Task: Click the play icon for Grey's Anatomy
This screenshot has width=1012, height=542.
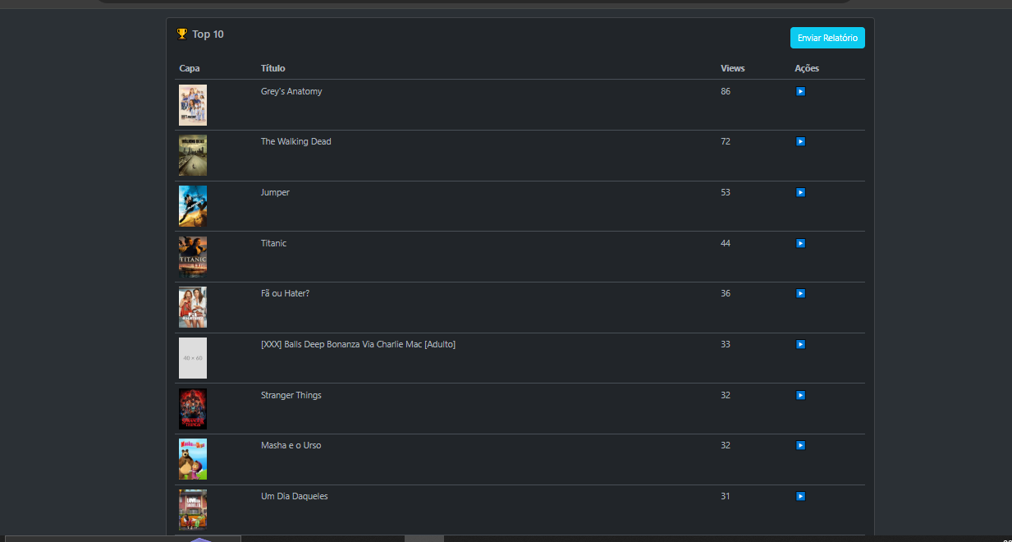Action: tap(800, 92)
